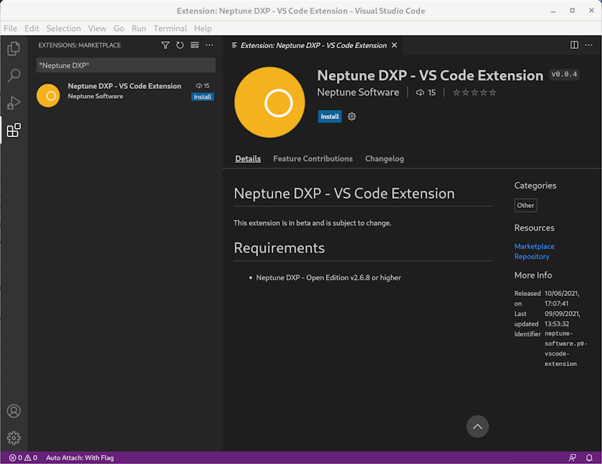
Task: Open the Accounts icon
Action: tap(14, 411)
